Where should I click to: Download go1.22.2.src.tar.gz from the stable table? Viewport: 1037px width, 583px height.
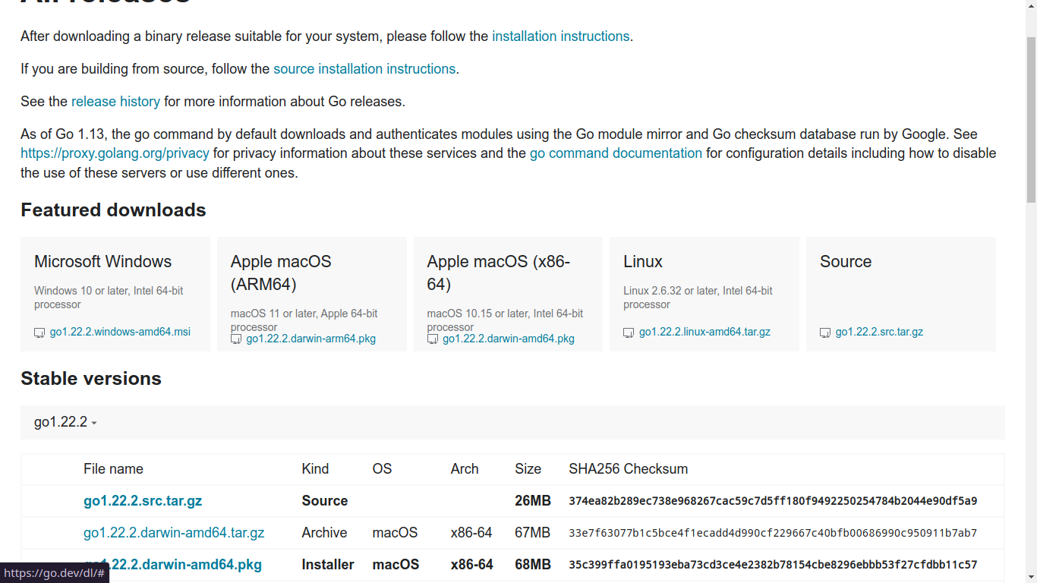(x=143, y=501)
